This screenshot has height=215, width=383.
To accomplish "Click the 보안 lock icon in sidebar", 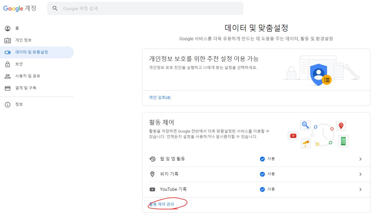I will [8, 64].
